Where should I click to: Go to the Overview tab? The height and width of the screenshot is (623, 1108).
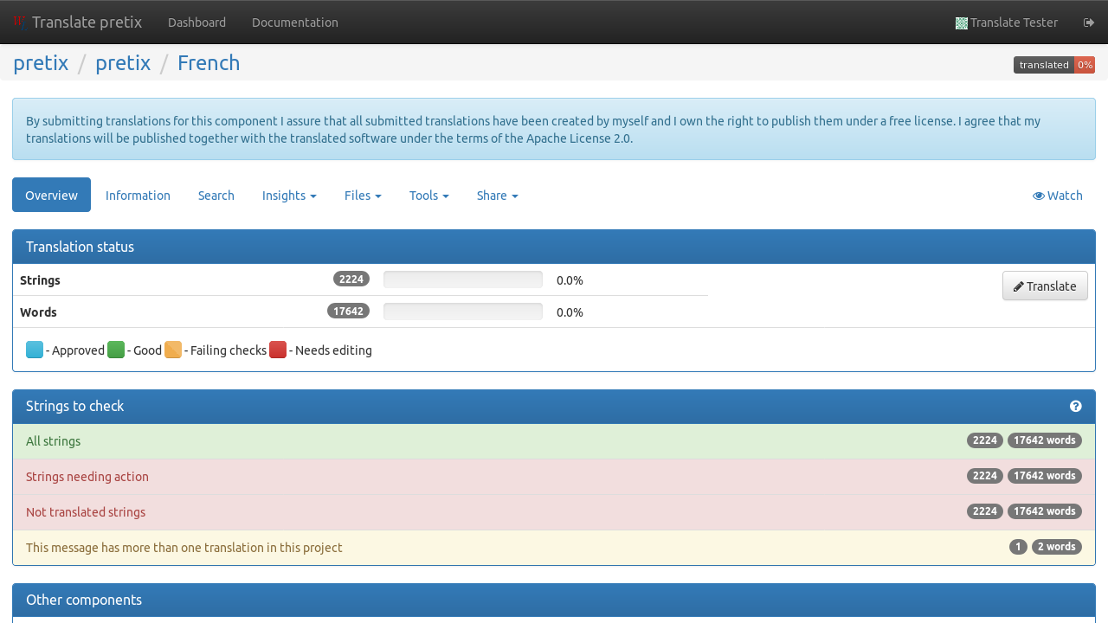coord(51,196)
